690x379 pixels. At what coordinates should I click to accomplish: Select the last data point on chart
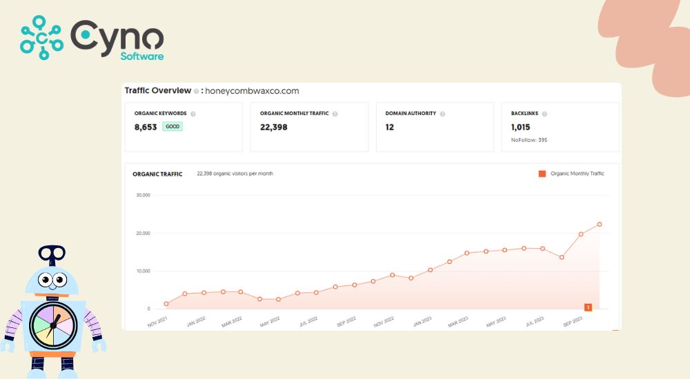pyautogui.click(x=600, y=224)
